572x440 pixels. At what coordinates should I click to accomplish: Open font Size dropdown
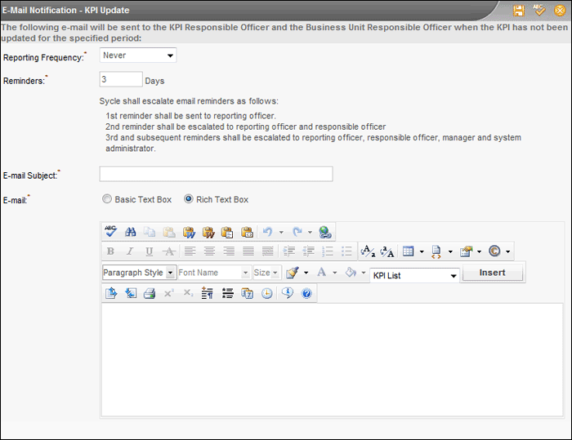266,273
